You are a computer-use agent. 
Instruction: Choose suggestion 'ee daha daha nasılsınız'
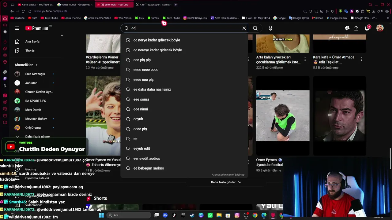point(184,90)
